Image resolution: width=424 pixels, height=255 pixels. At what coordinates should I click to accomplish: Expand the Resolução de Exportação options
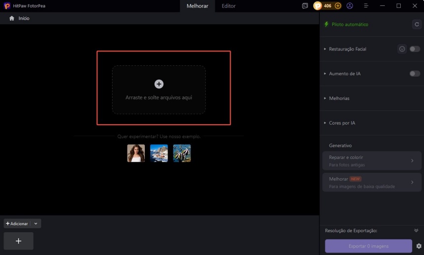pos(416,231)
